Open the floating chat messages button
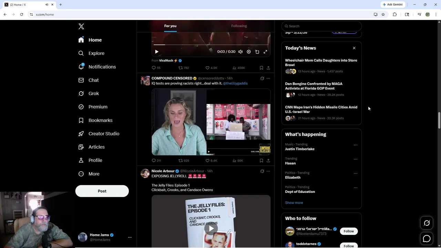The height and width of the screenshot is (248, 441). (x=427, y=238)
